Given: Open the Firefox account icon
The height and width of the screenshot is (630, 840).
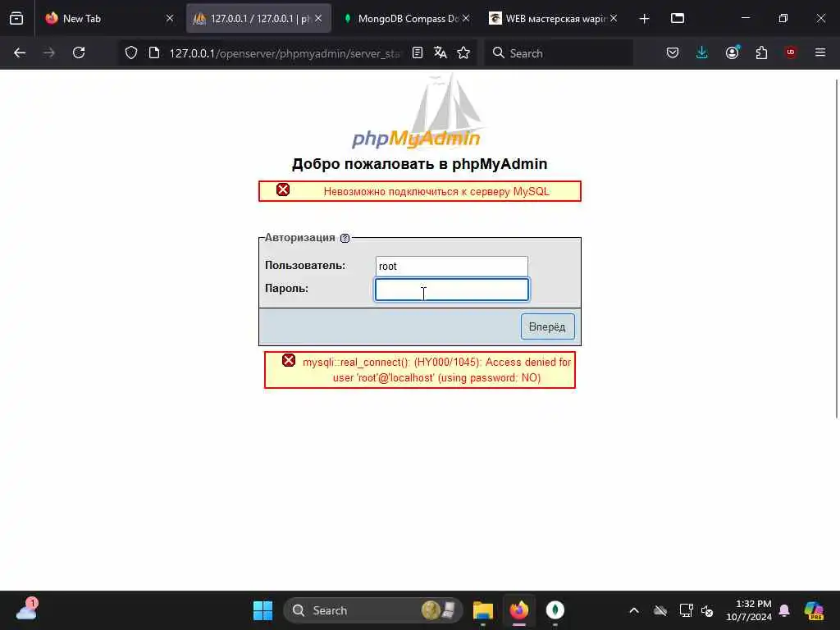Looking at the screenshot, I should click(x=732, y=52).
